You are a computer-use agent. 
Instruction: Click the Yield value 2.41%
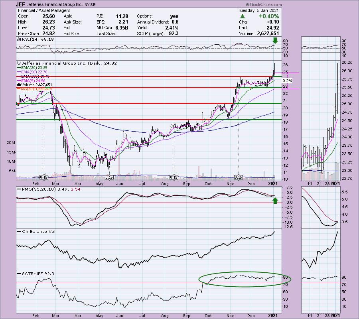click(x=172, y=28)
